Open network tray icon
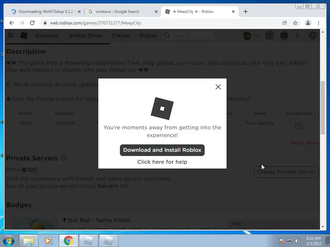The height and width of the screenshot is (247, 330). coord(290,241)
